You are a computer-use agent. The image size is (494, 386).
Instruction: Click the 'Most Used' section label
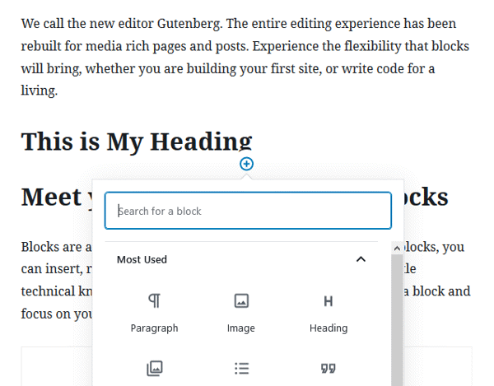(142, 259)
